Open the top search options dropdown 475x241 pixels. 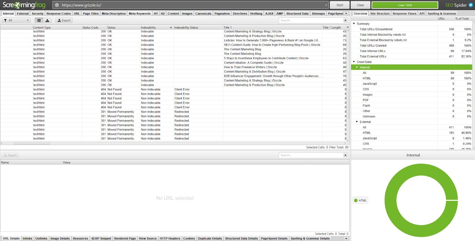coord(345,21)
